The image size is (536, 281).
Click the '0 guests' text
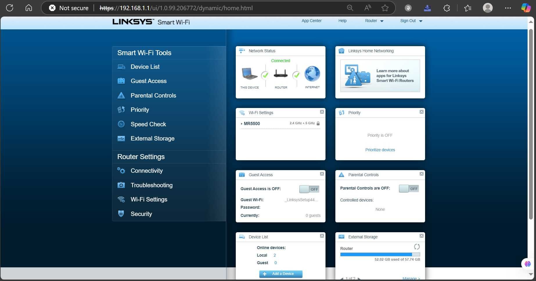(313, 216)
